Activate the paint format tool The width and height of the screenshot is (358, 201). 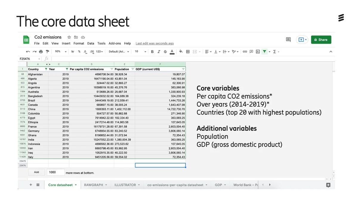(47, 52)
